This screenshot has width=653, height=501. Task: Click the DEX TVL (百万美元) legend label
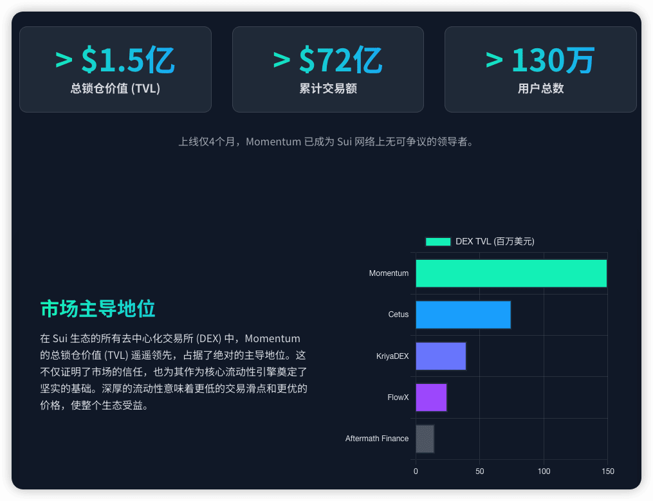click(495, 242)
